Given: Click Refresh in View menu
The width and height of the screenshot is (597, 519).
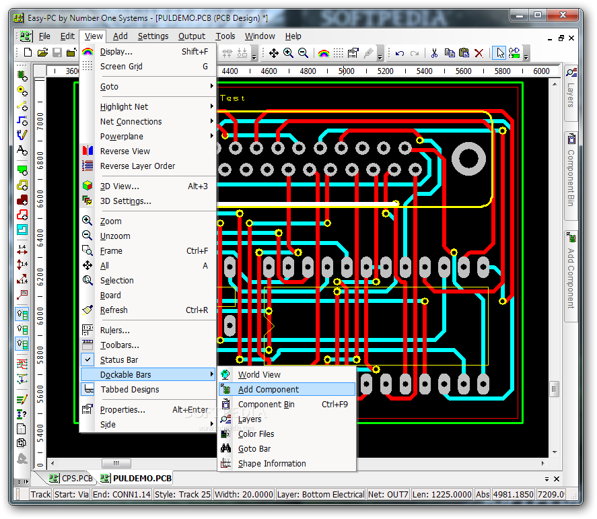Looking at the screenshot, I should pyautogui.click(x=149, y=310).
